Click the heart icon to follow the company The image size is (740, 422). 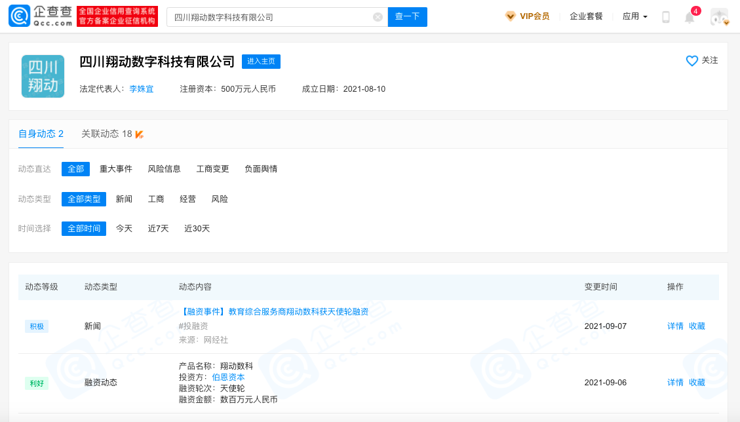tap(691, 60)
